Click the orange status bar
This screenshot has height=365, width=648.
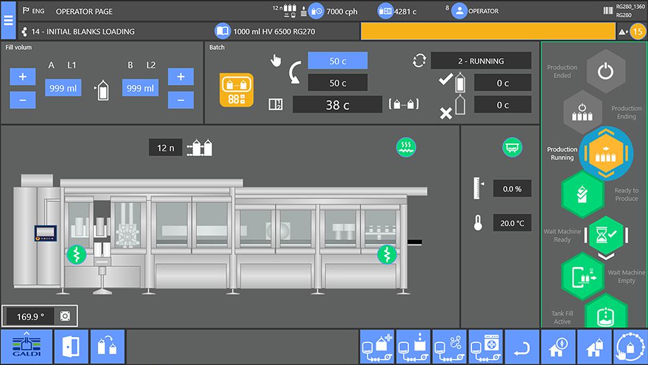pyautogui.click(x=487, y=31)
